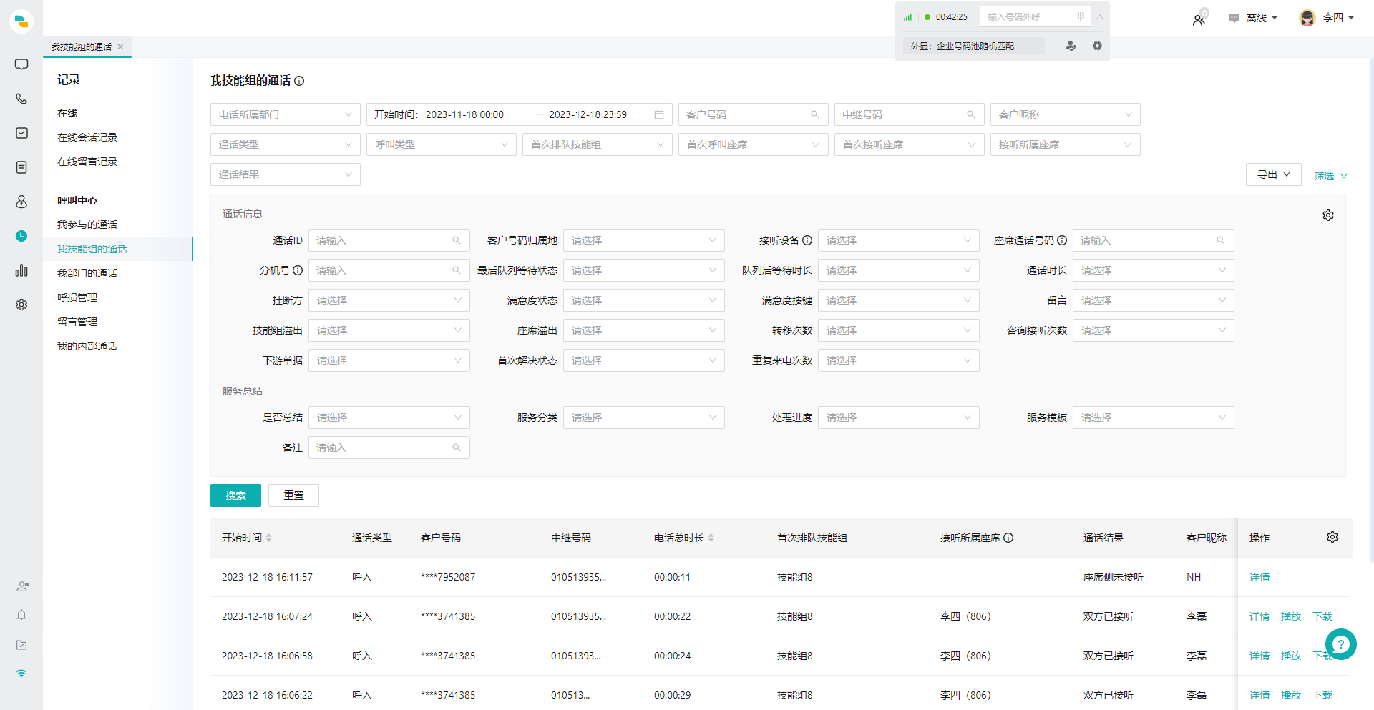Viewport: 1374px width, 710px height.
Task: Go to 我的内部通话
Action: coord(87,346)
